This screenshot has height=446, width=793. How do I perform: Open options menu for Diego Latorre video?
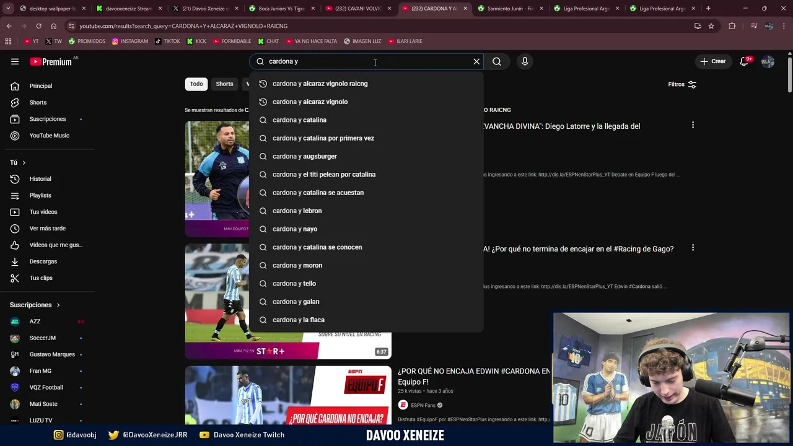coord(693,126)
